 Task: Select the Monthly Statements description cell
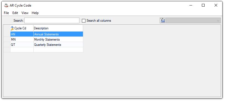coord(58,40)
